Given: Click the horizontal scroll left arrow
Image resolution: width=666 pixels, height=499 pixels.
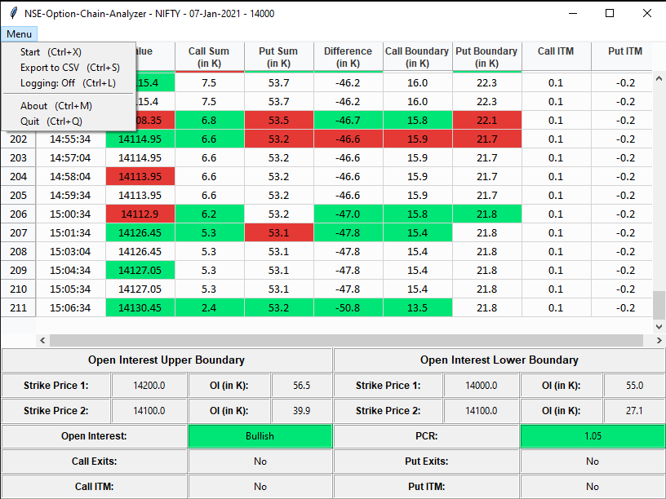Looking at the screenshot, I should click(42, 340).
